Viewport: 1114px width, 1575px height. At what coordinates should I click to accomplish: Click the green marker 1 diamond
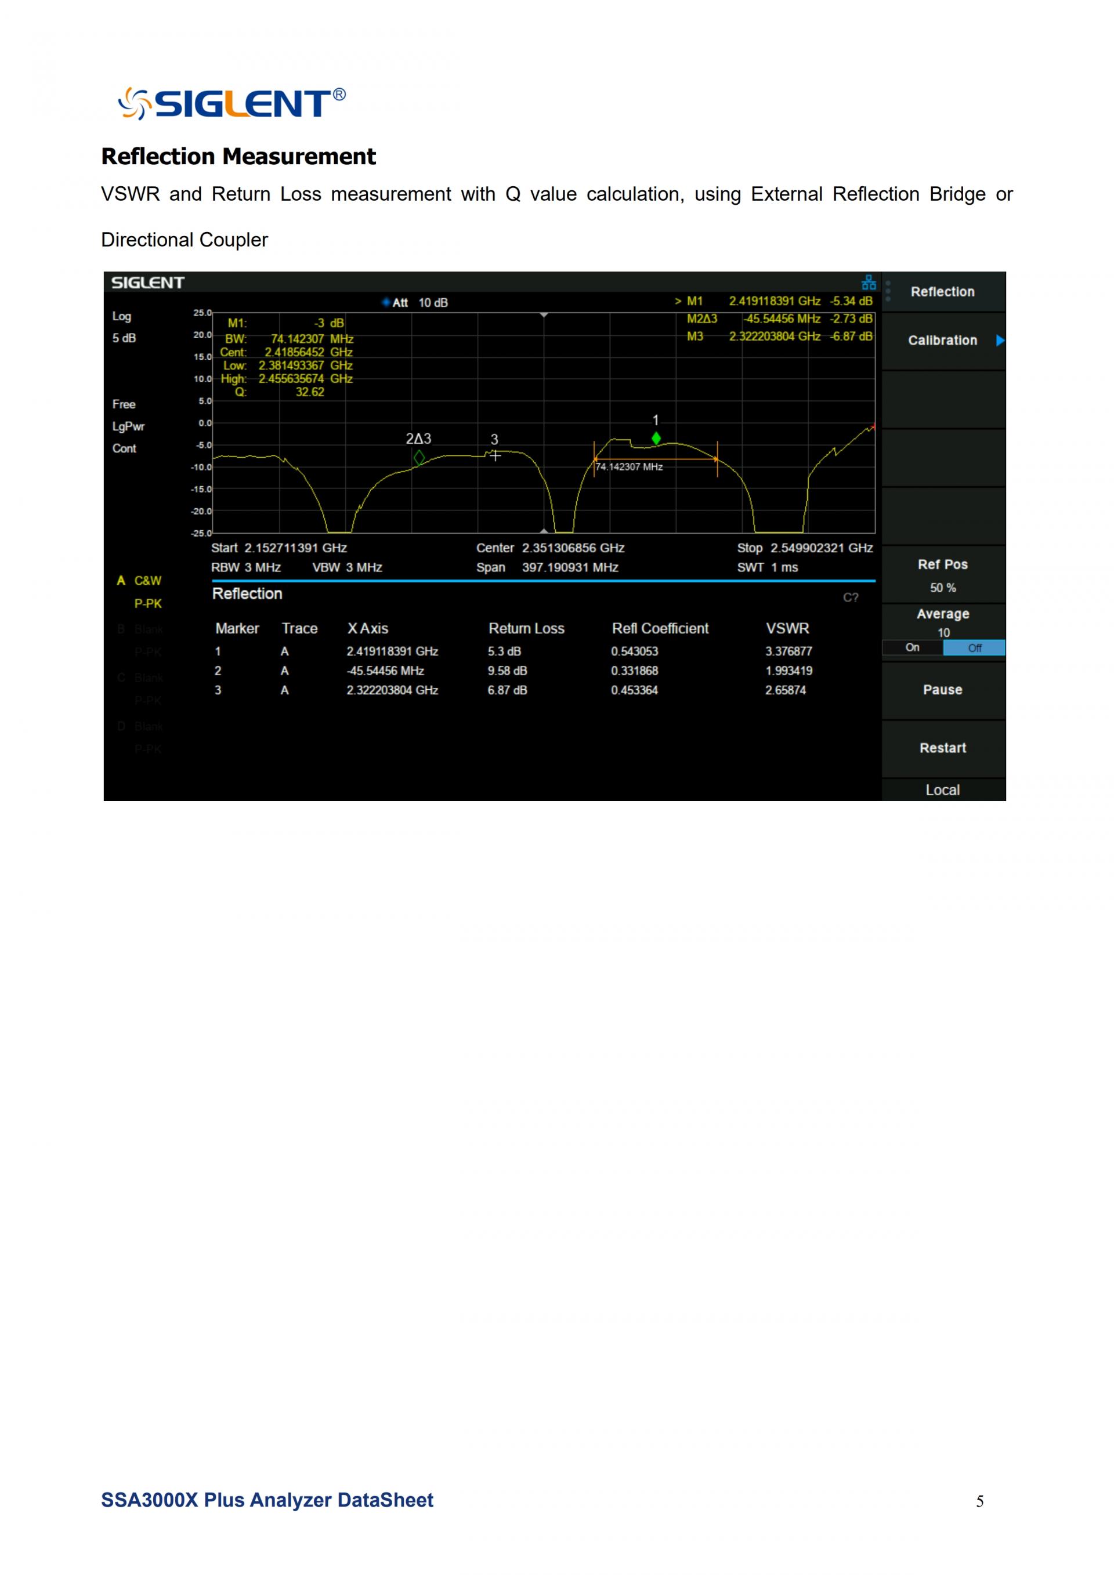[x=656, y=437]
